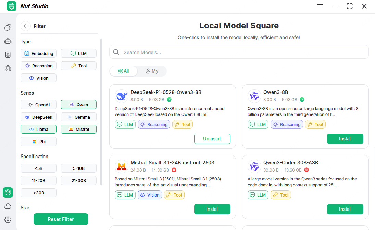Click red X status on Mistral-Small card

[x=174, y=170]
